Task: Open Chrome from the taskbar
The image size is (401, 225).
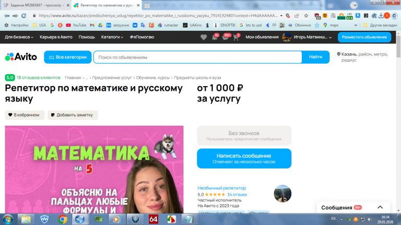Action: (x=62, y=219)
